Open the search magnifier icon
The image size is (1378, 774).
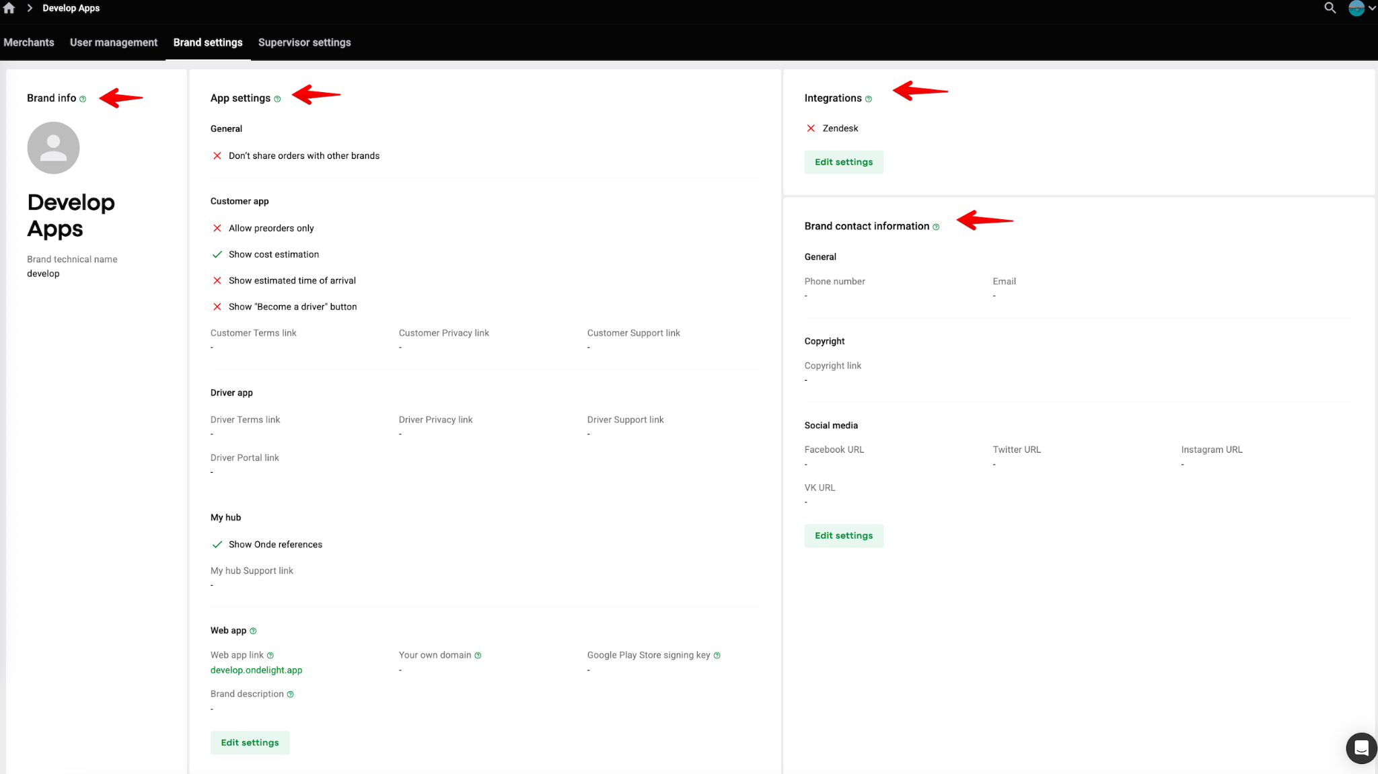click(x=1330, y=8)
